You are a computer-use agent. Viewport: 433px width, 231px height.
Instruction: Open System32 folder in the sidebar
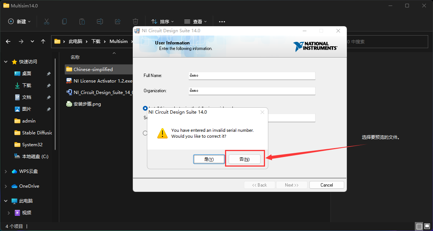coord(32,144)
